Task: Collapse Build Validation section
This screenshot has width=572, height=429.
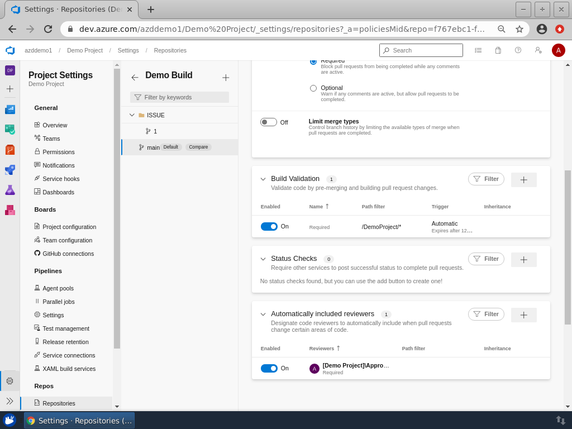Action: 263,179
